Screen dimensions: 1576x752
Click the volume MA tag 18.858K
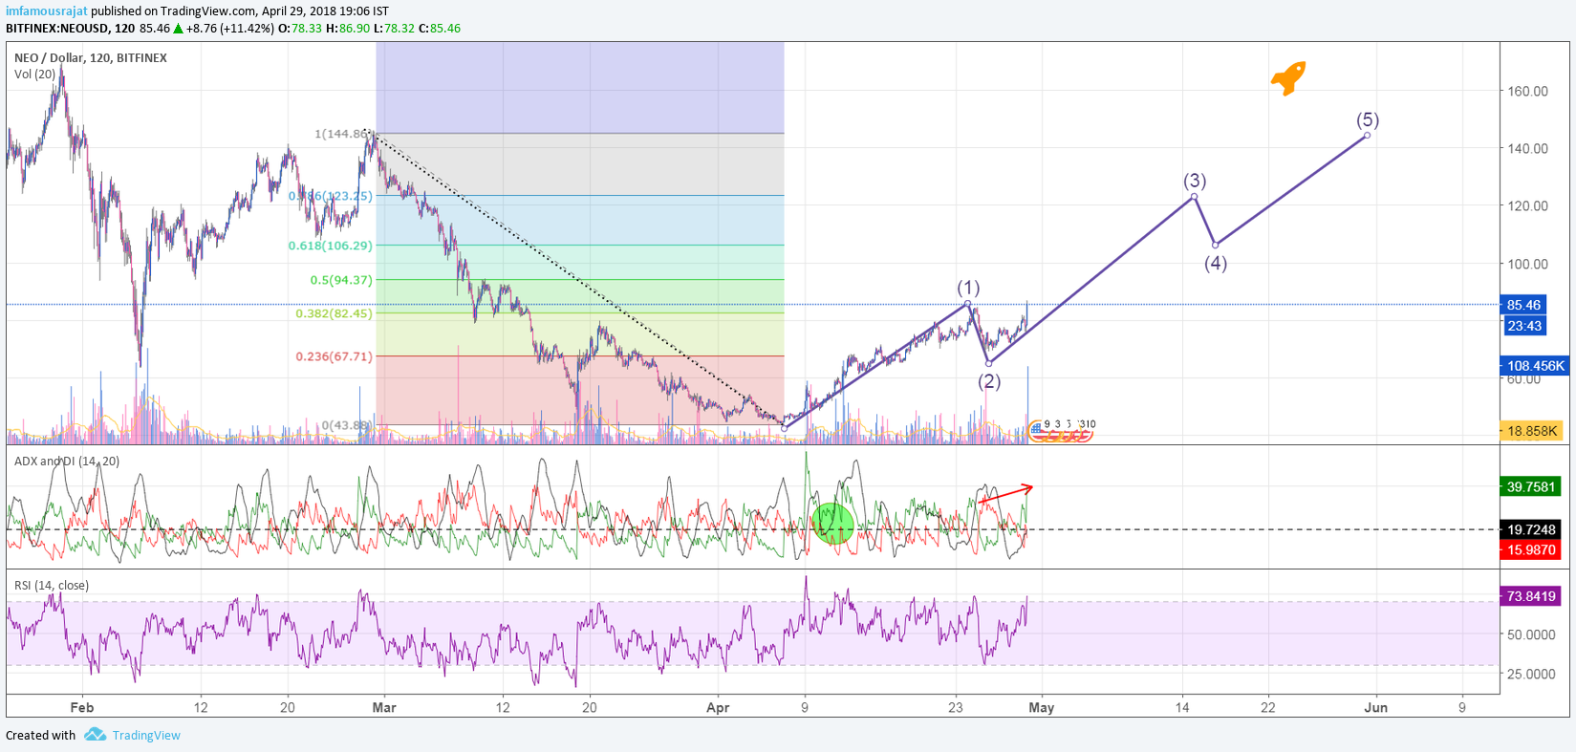pyautogui.click(x=1531, y=430)
